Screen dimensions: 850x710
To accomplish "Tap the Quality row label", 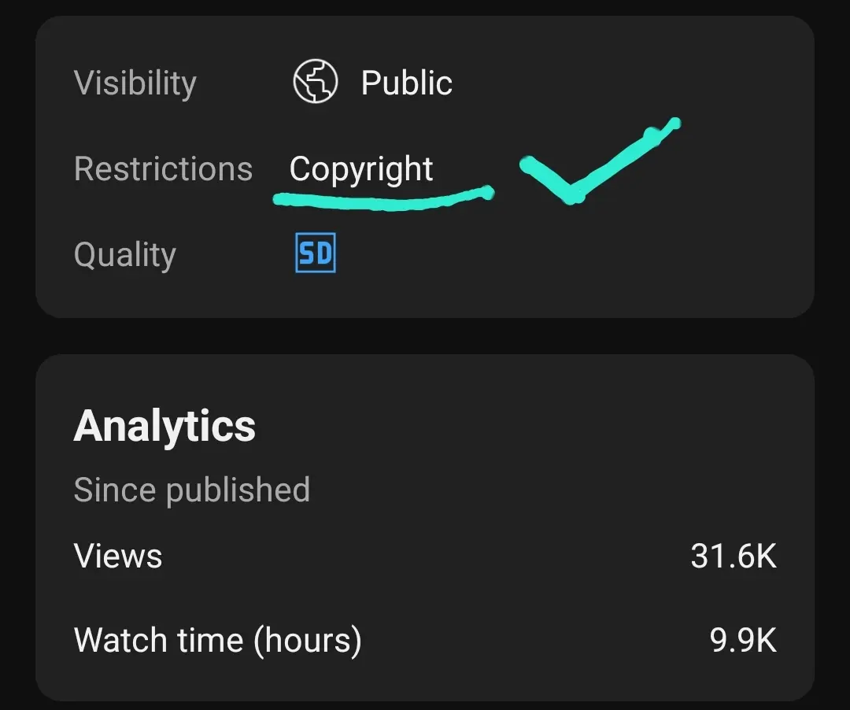I will click(x=124, y=255).
